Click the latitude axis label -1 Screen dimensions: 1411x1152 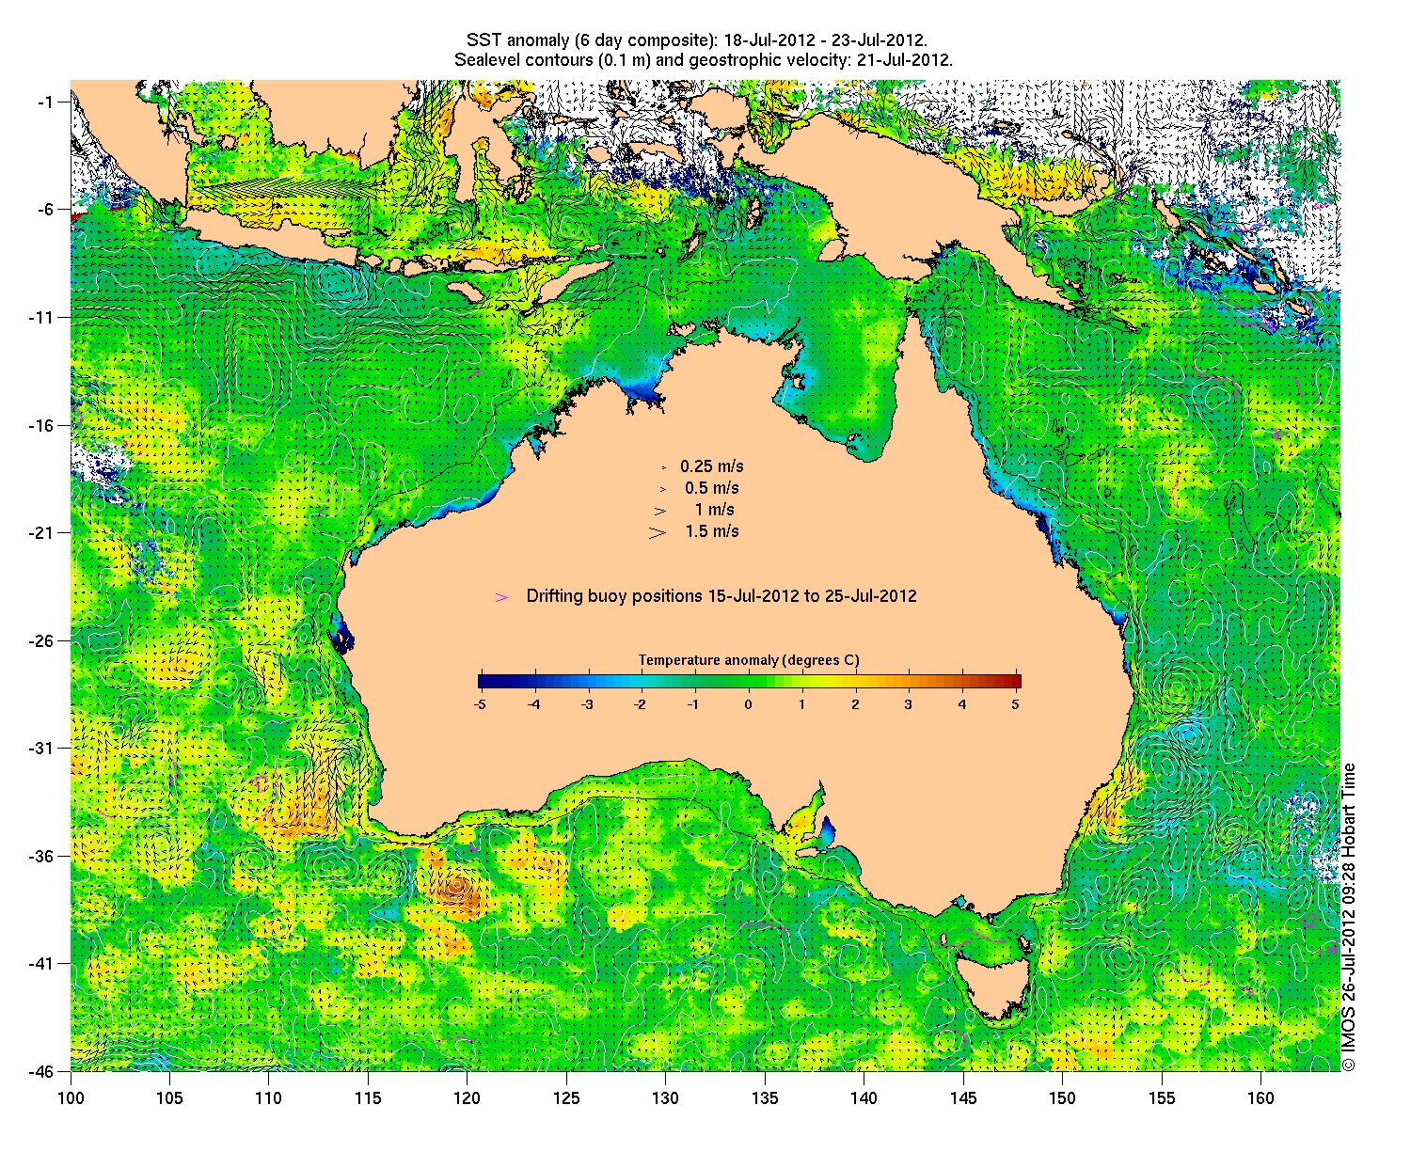[46, 102]
